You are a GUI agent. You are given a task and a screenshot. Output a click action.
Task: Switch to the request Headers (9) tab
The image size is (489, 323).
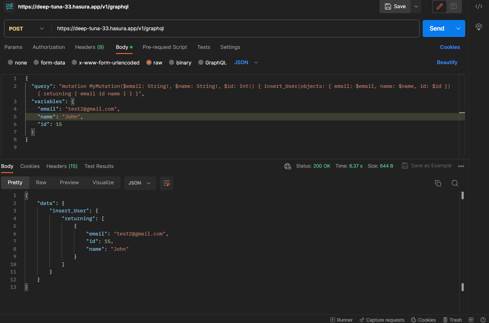point(89,47)
